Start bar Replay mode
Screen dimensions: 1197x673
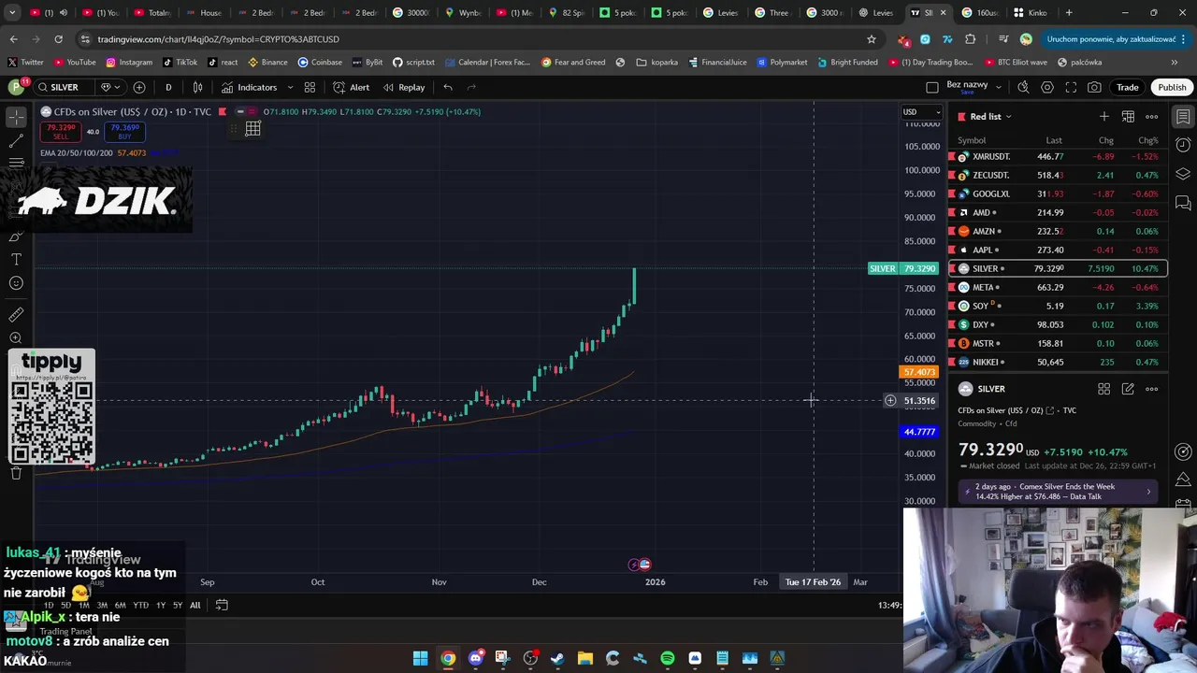coord(403,87)
